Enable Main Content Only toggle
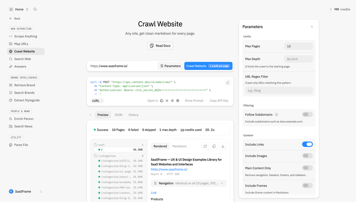 (307, 168)
